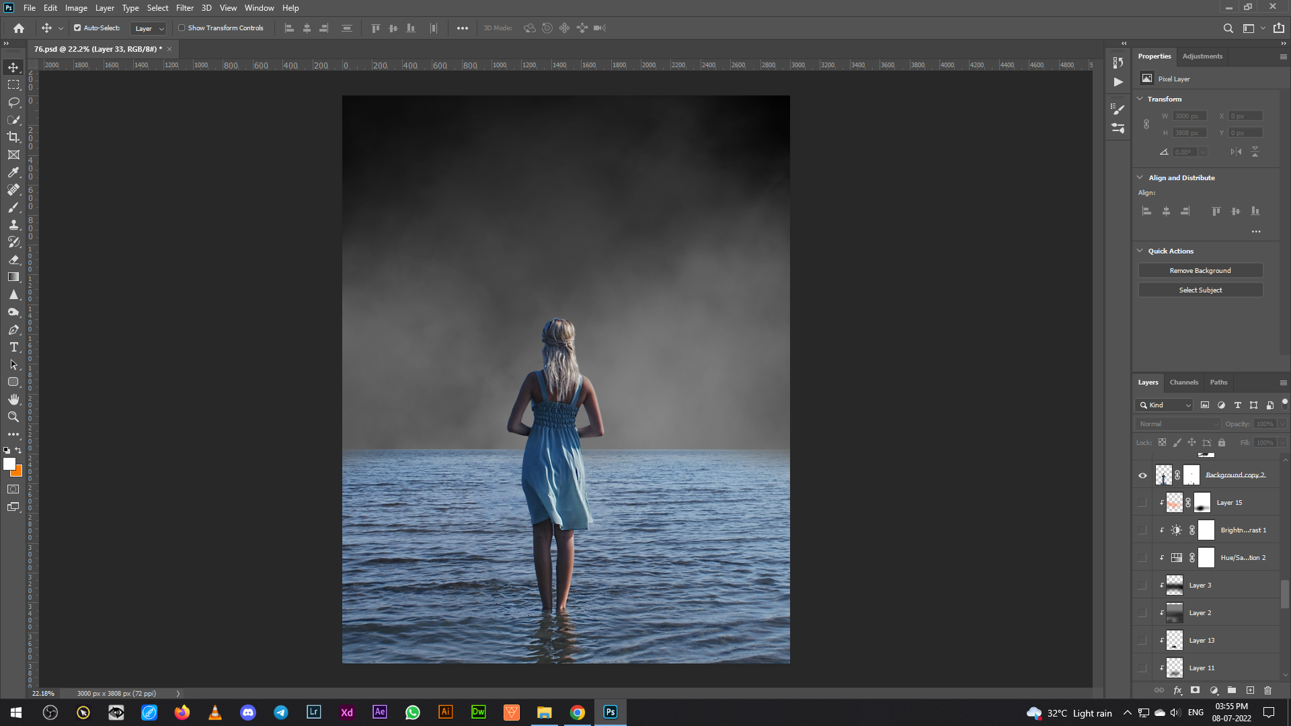Select the Rectangle shape tool
1291x726 pixels.
[x=13, y=382]
